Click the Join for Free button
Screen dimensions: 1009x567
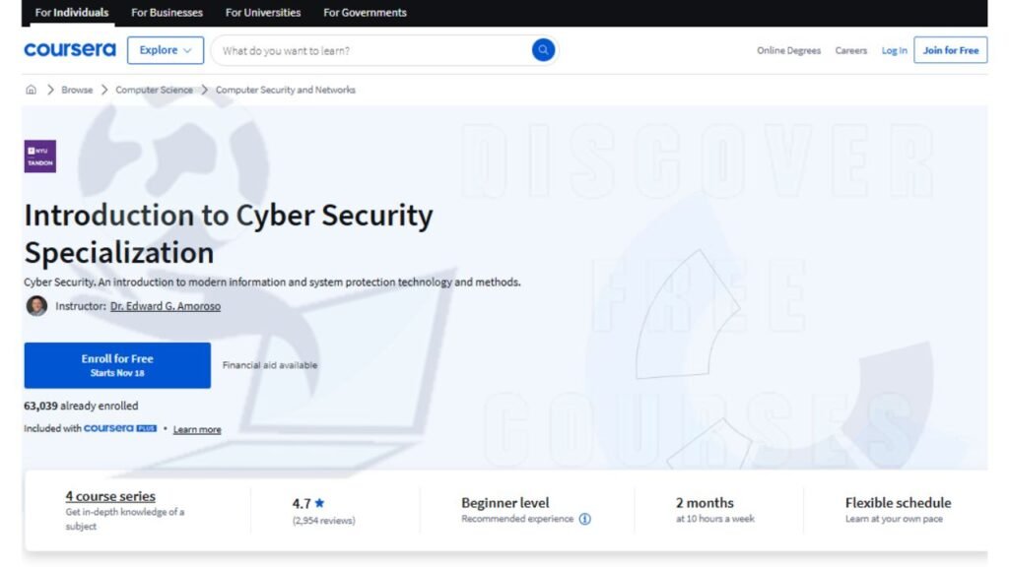click(951, 50)
